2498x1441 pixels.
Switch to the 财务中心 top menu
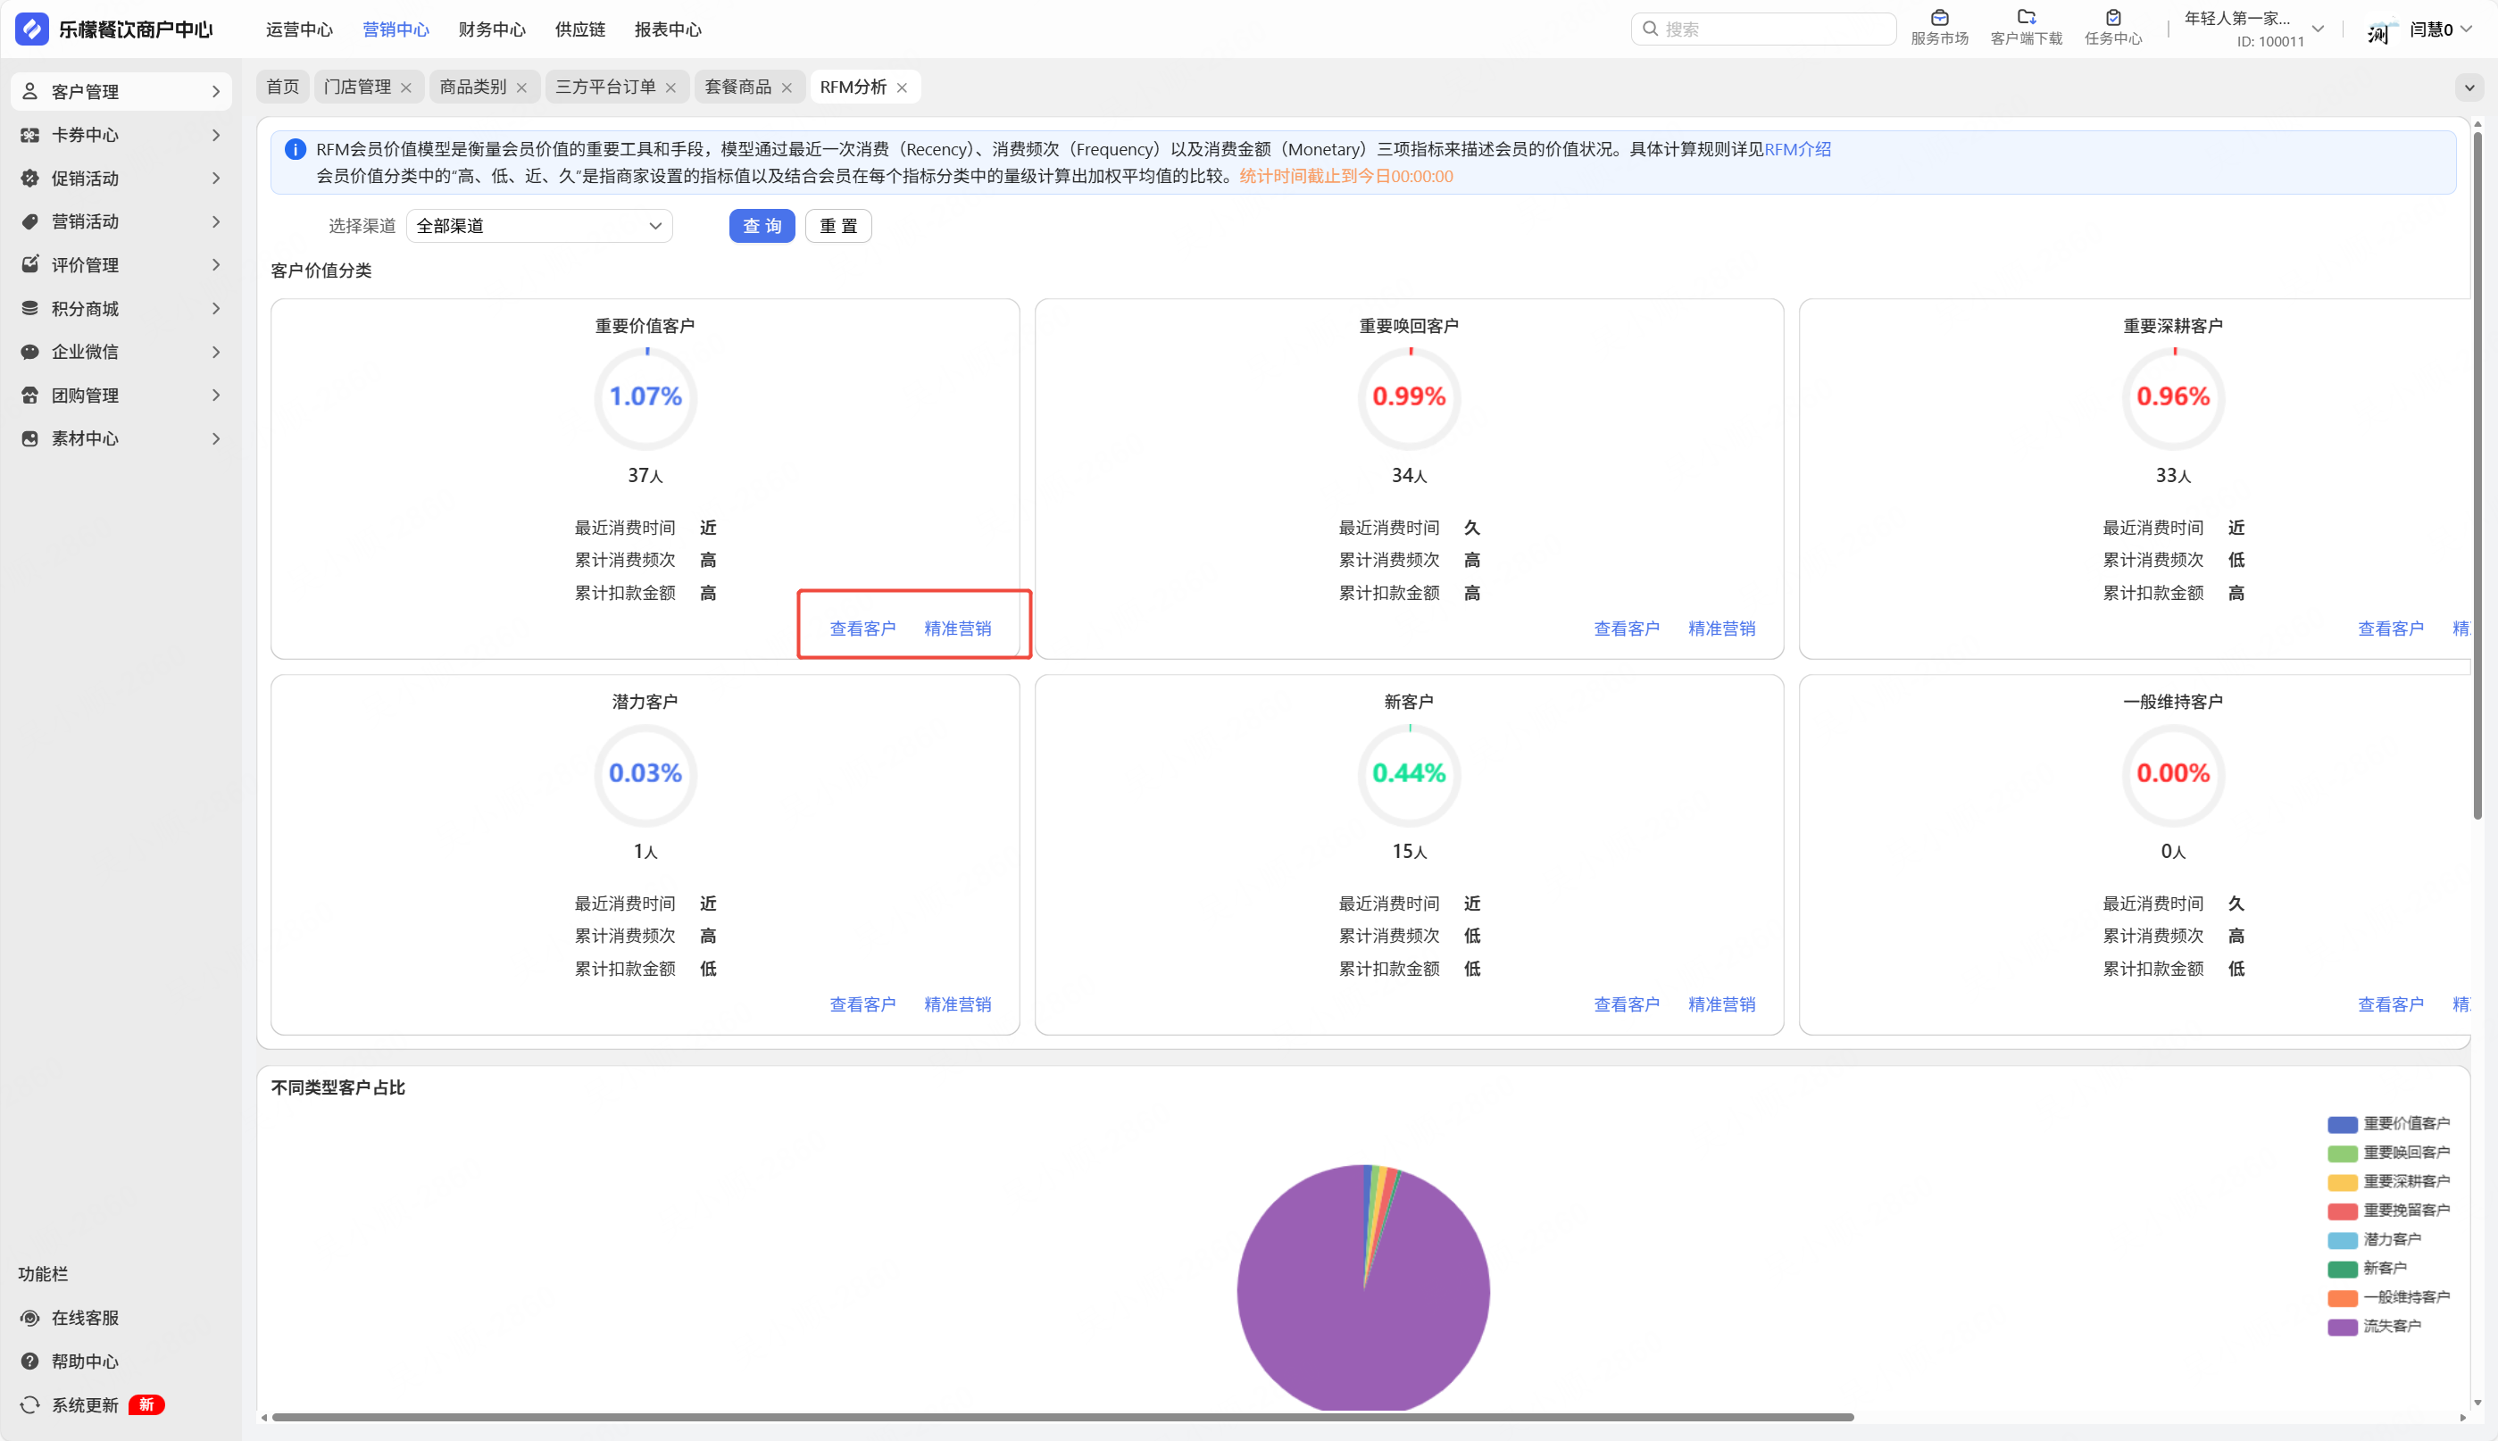pyautogui.click(x=492, y=29)
